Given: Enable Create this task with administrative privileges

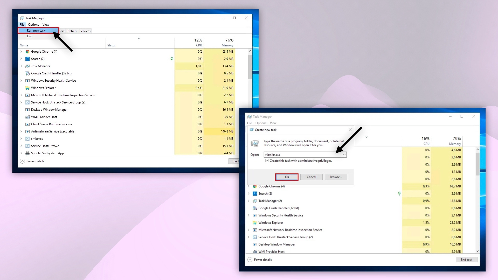Looking at the screenshot, I should pyautogui.click(x=267, y=161).
